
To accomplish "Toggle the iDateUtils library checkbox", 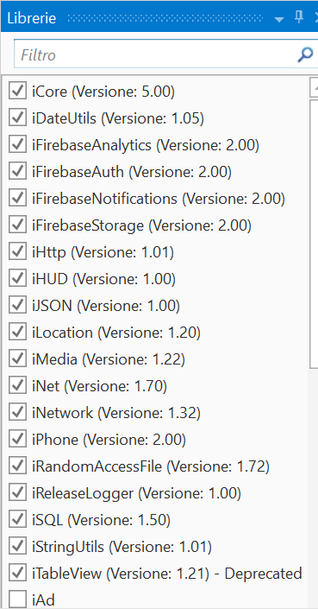I will [x=17, y=118].
